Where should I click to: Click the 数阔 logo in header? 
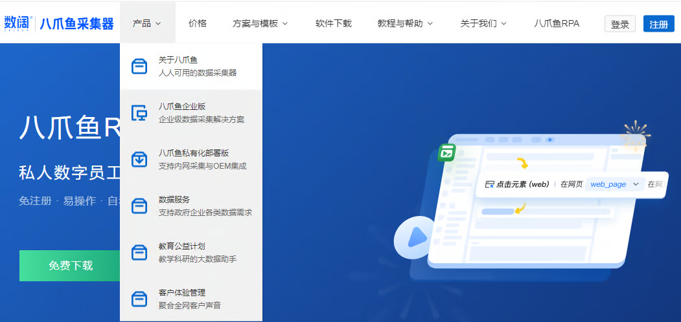coord(17,23)
